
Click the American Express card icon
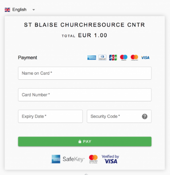click(91, 58)
